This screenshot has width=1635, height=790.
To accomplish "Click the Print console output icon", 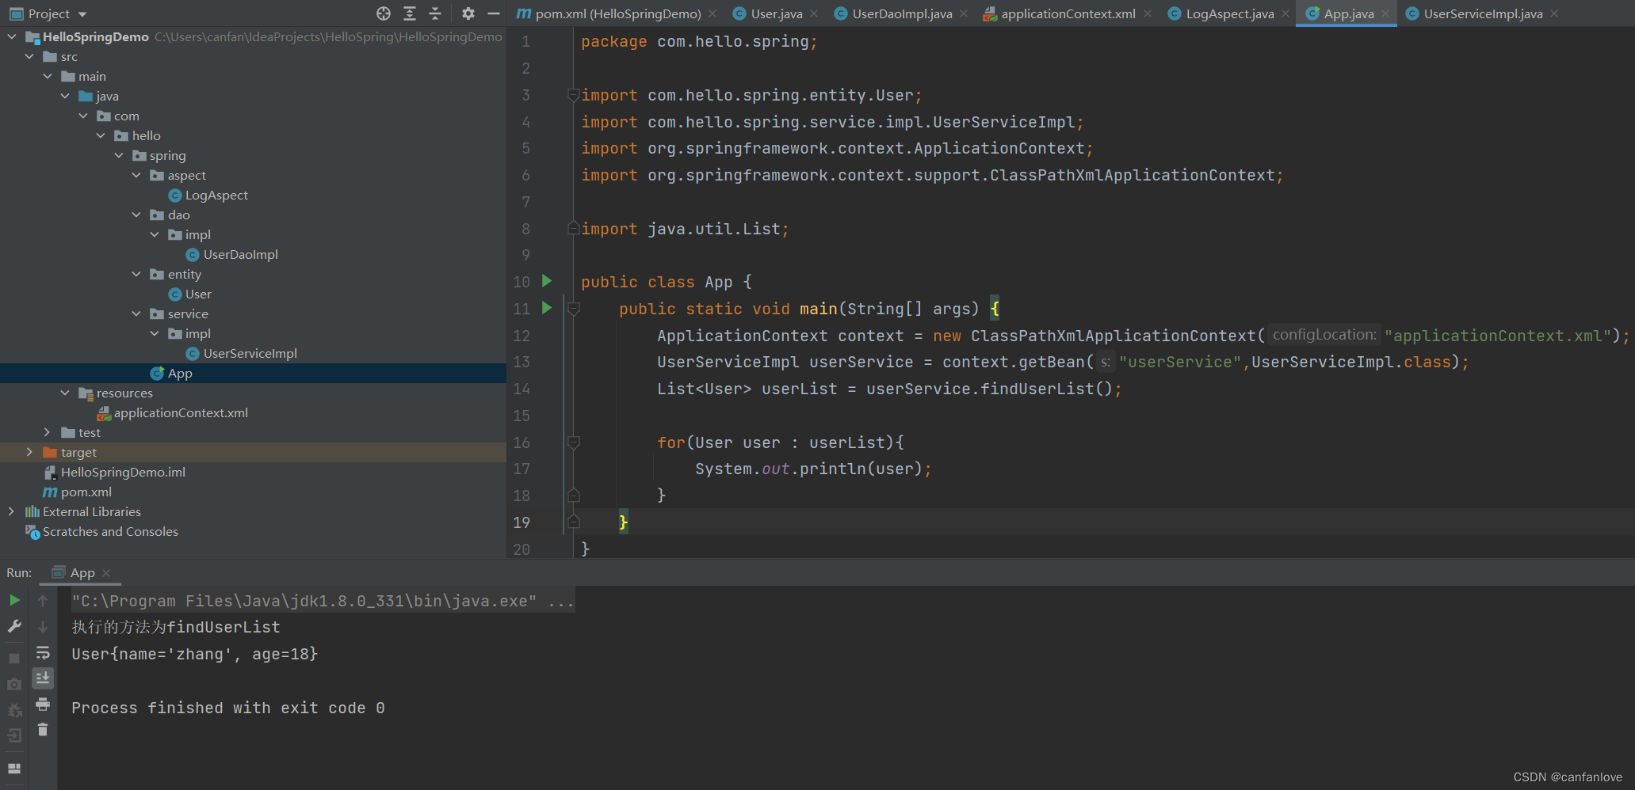I will [x=43, y=704].
